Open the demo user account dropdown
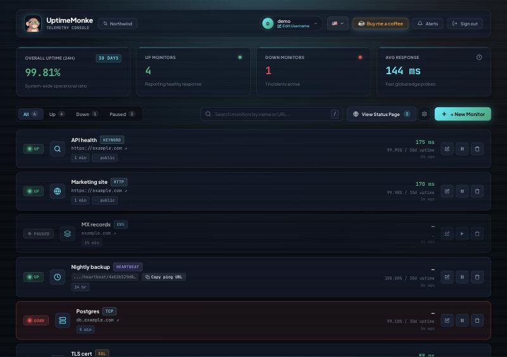 point(291,23)
